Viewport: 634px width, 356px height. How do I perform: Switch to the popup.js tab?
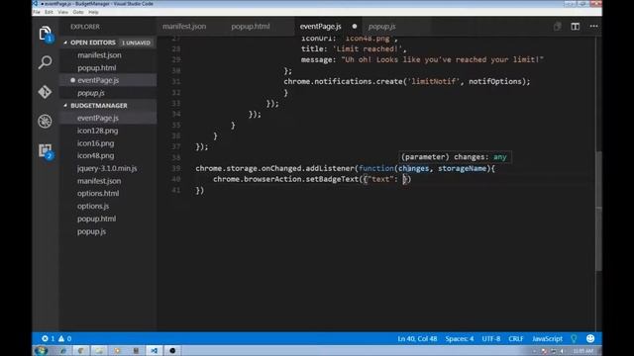(382, 27)
